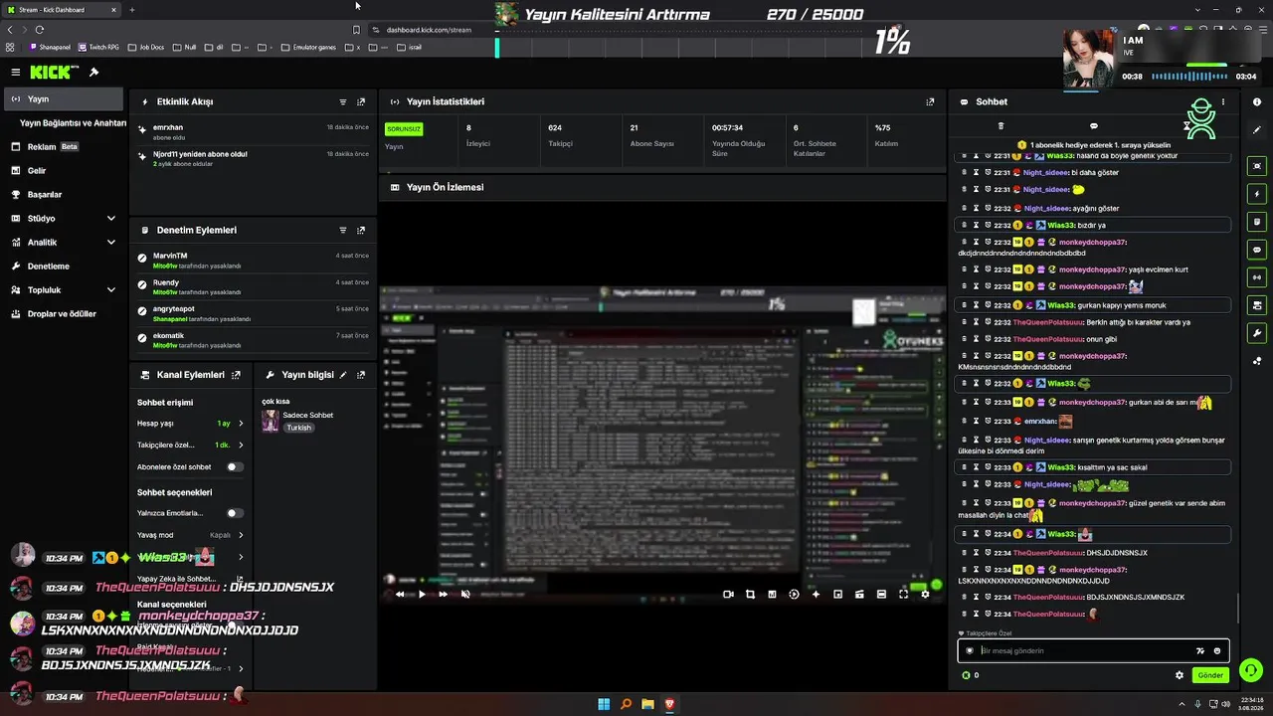Viewport: 1273px width, 716px height.
Task: Unmute the stream preview audio
Action: 465,594
